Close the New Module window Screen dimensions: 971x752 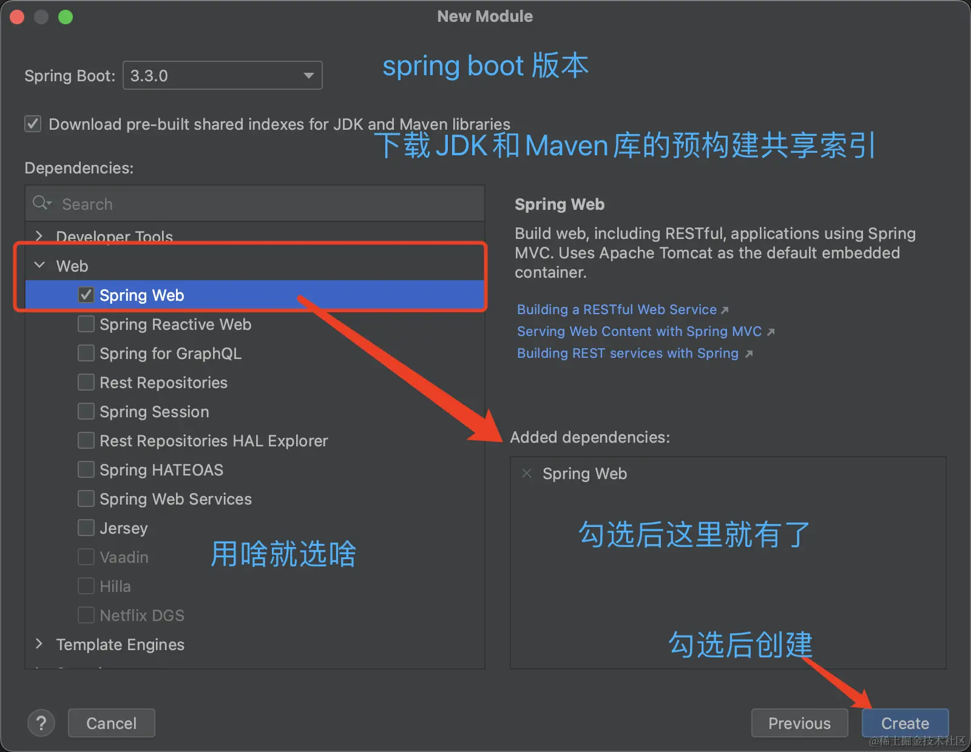coord(17,17)
